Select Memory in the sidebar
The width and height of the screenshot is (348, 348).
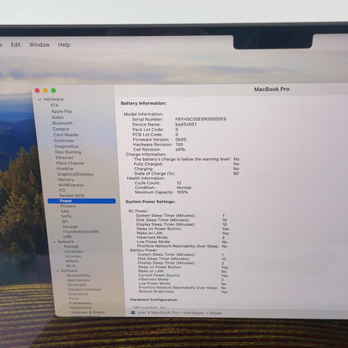(66, 180)
